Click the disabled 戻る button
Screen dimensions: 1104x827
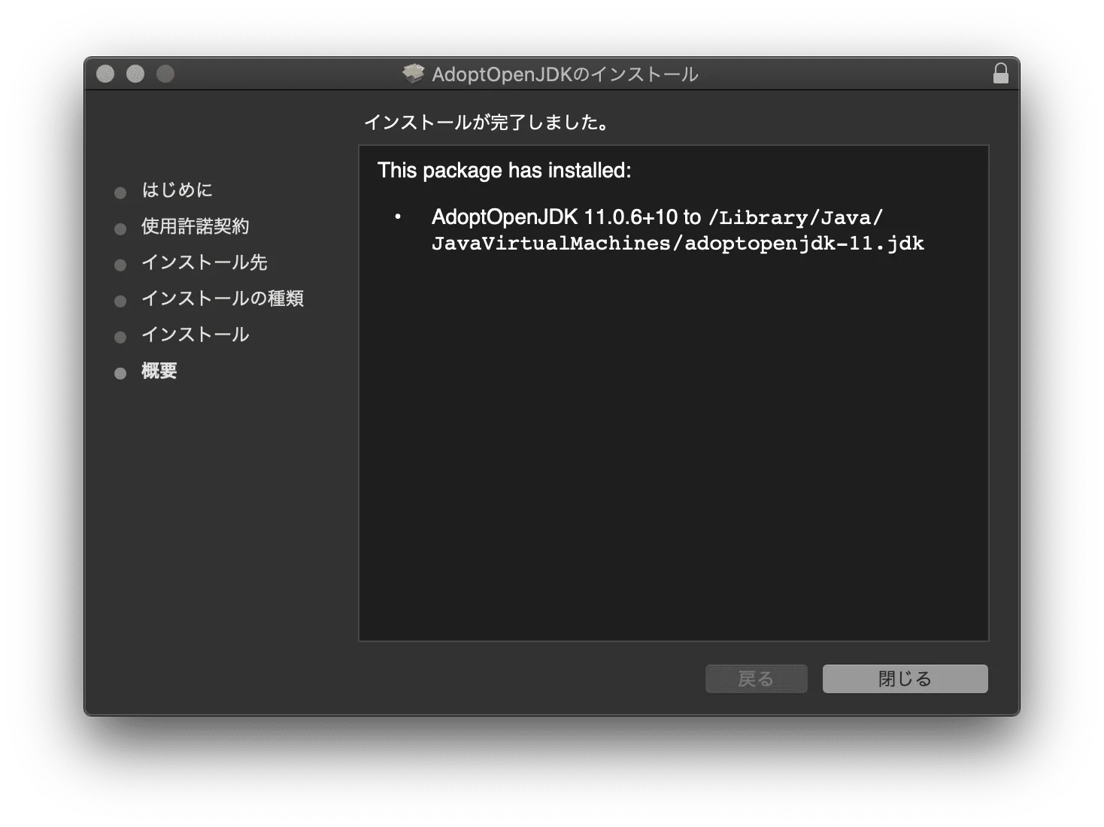tap(756, 679)
